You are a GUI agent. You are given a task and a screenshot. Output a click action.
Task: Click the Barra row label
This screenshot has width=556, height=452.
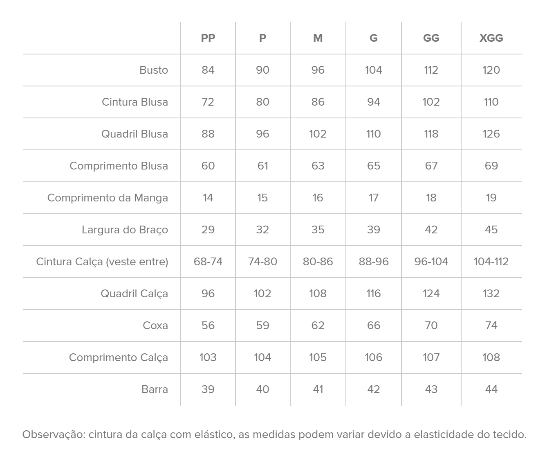pos(155,389)
